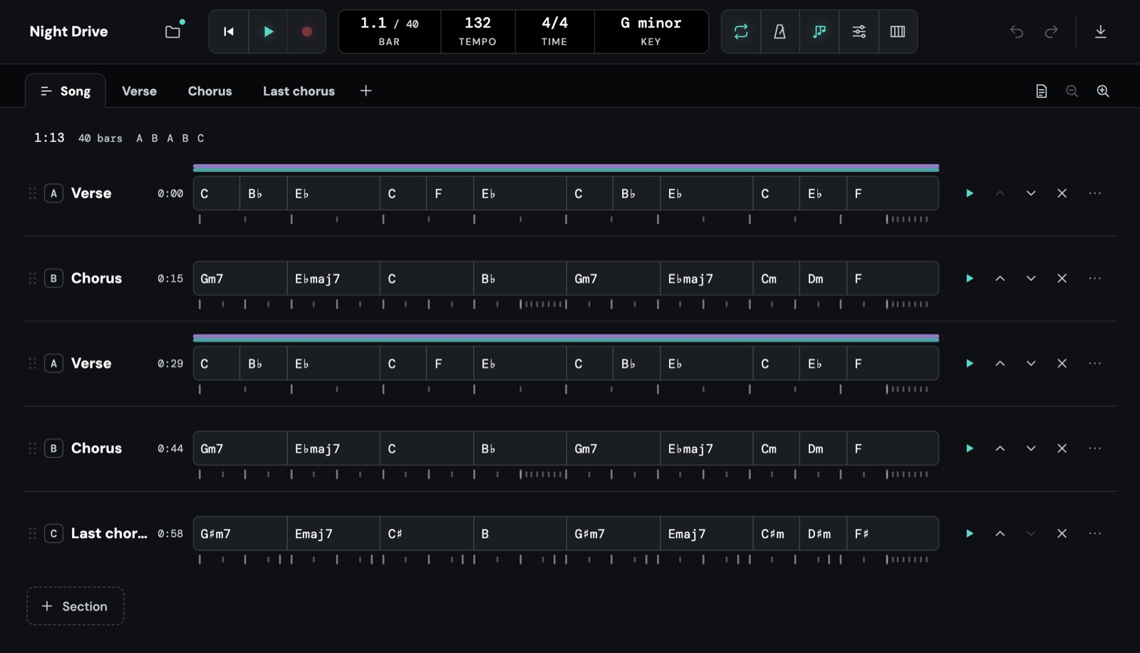Hit the record button
Viewport: 1140px width, 653px height.
307,31
